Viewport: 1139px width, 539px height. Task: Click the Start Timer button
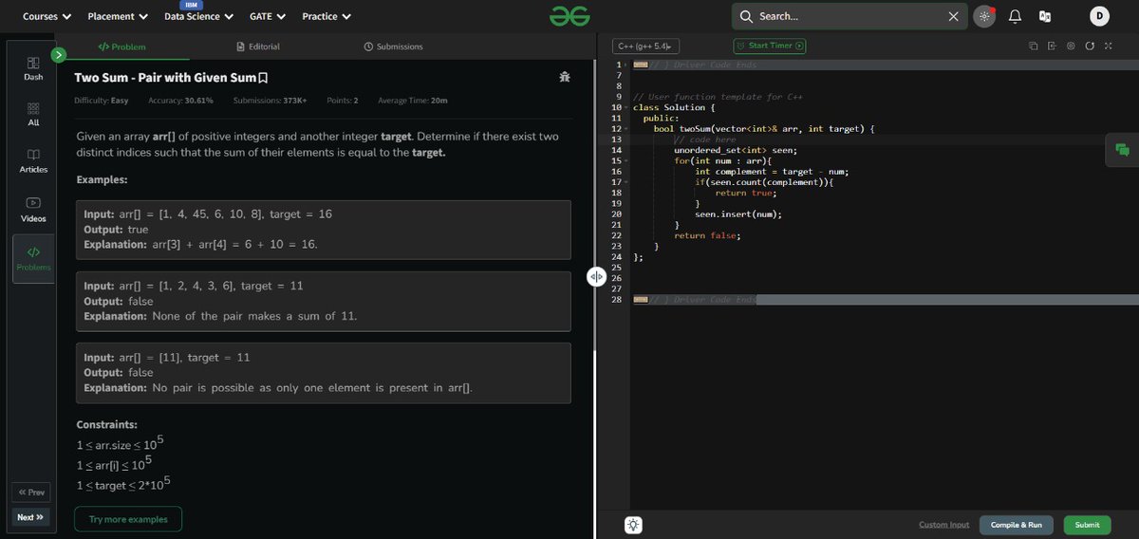coord(770,46)
